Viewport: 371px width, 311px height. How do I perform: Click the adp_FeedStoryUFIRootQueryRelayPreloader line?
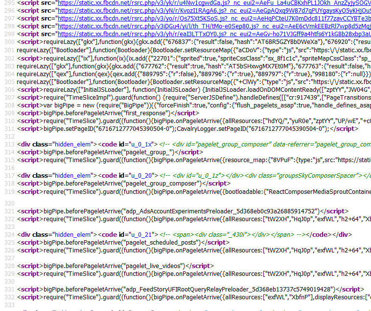pos(190,290)
